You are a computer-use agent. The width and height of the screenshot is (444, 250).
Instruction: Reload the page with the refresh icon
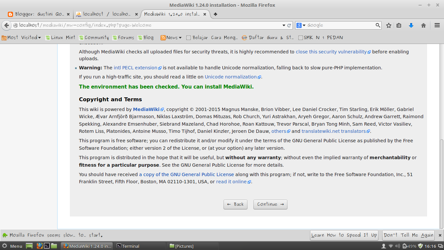[289, 25]
